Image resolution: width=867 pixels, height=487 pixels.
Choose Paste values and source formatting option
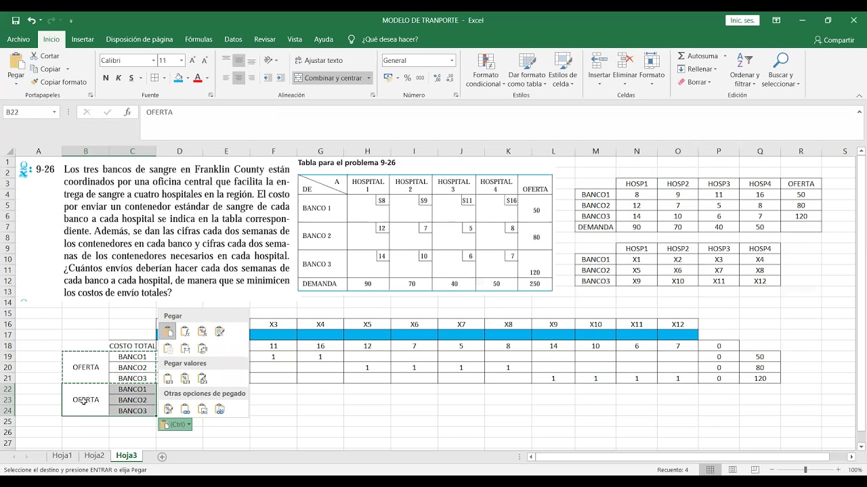[202, 379]
